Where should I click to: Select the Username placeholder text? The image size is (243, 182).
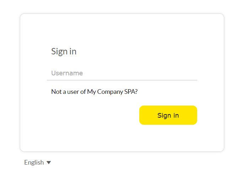67,73
